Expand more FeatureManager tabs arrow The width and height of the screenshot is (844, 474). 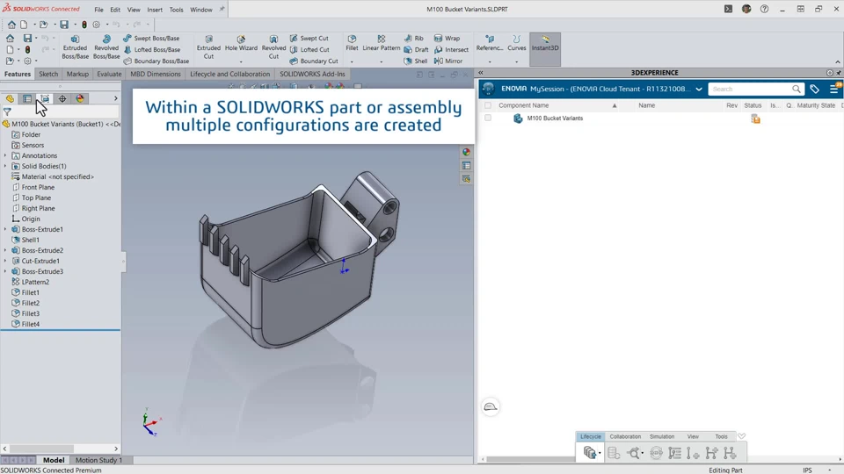(x=115, y=99)
